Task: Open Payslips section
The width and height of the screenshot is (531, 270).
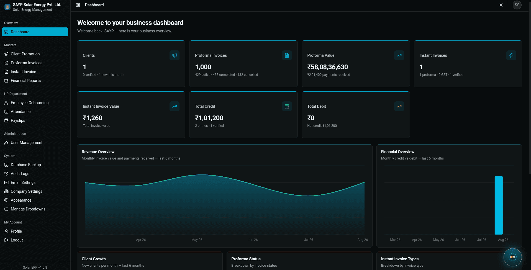Action: coord(35,120)
